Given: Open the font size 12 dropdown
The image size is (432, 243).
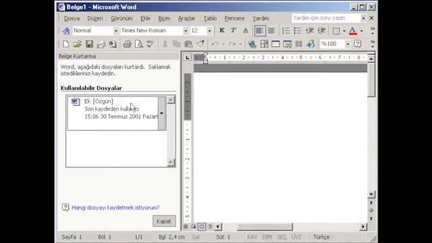Looking at the screenshot, I should [x=209, y=31].
